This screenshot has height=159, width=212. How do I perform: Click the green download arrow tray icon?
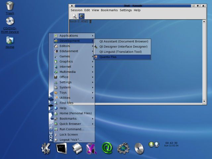point(151,144)
